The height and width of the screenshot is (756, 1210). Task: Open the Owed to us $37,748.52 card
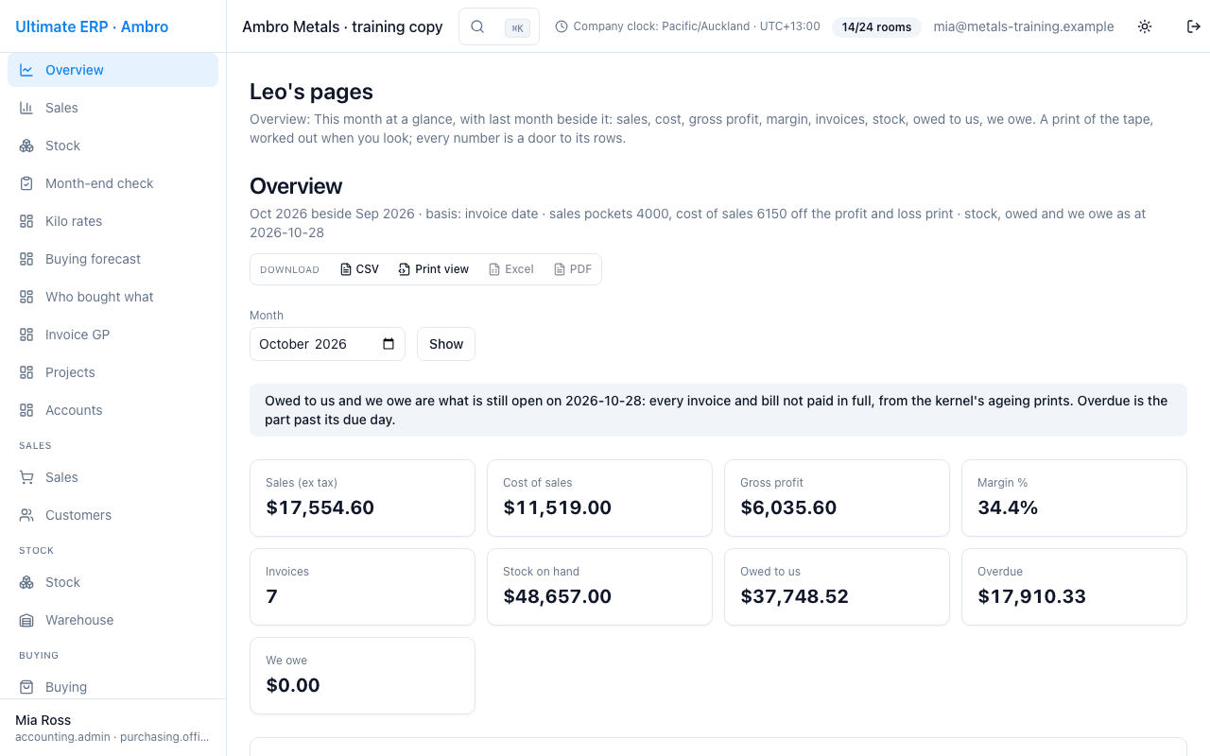[837, 587]
